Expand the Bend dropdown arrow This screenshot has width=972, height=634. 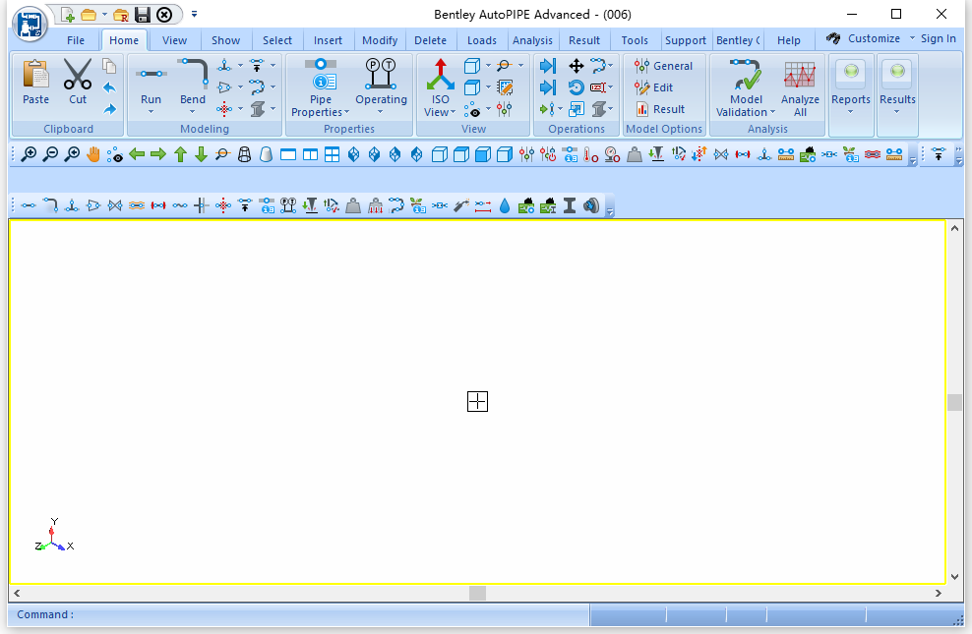point(192,112)
